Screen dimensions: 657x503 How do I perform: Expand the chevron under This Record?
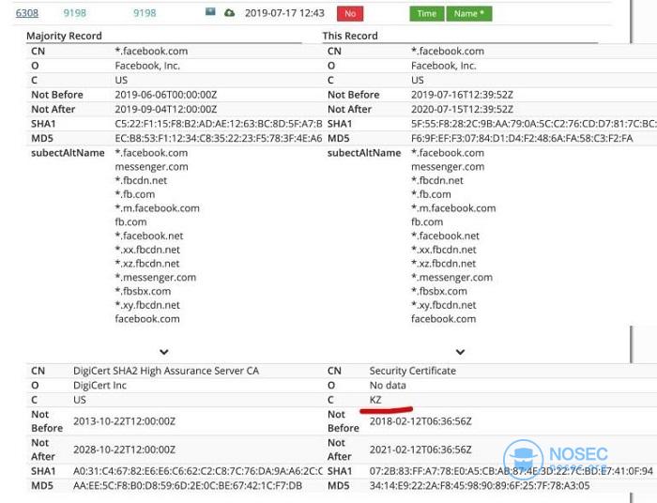(x=460, y=352)
